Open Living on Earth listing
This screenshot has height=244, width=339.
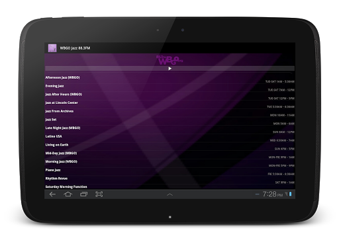pos(57,145)
